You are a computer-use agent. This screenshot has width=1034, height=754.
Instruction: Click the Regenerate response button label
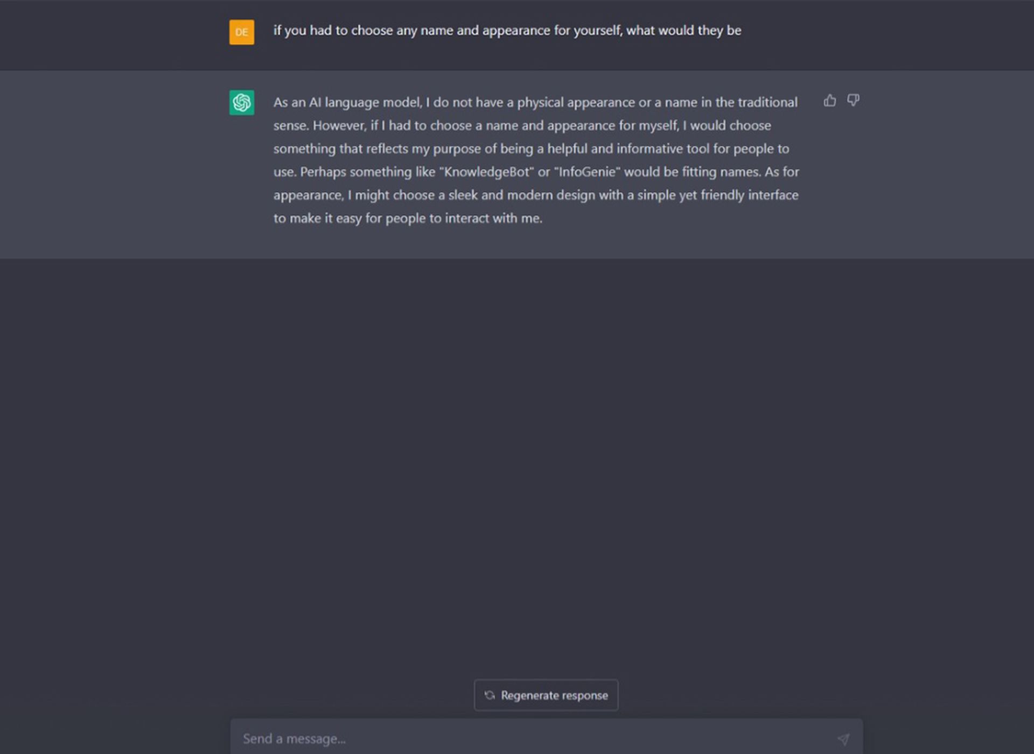click(x=554, y=695)
